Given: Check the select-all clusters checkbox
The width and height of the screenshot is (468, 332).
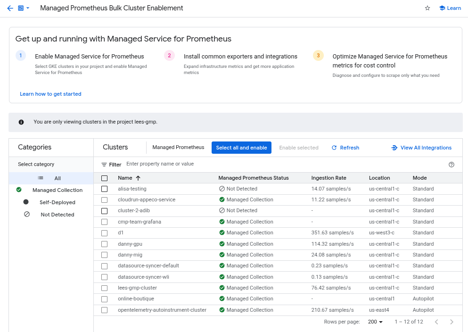Looking at the screenshot, I should point(104,178).
